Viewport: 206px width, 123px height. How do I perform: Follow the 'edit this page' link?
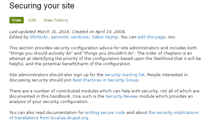coord(152,37)
